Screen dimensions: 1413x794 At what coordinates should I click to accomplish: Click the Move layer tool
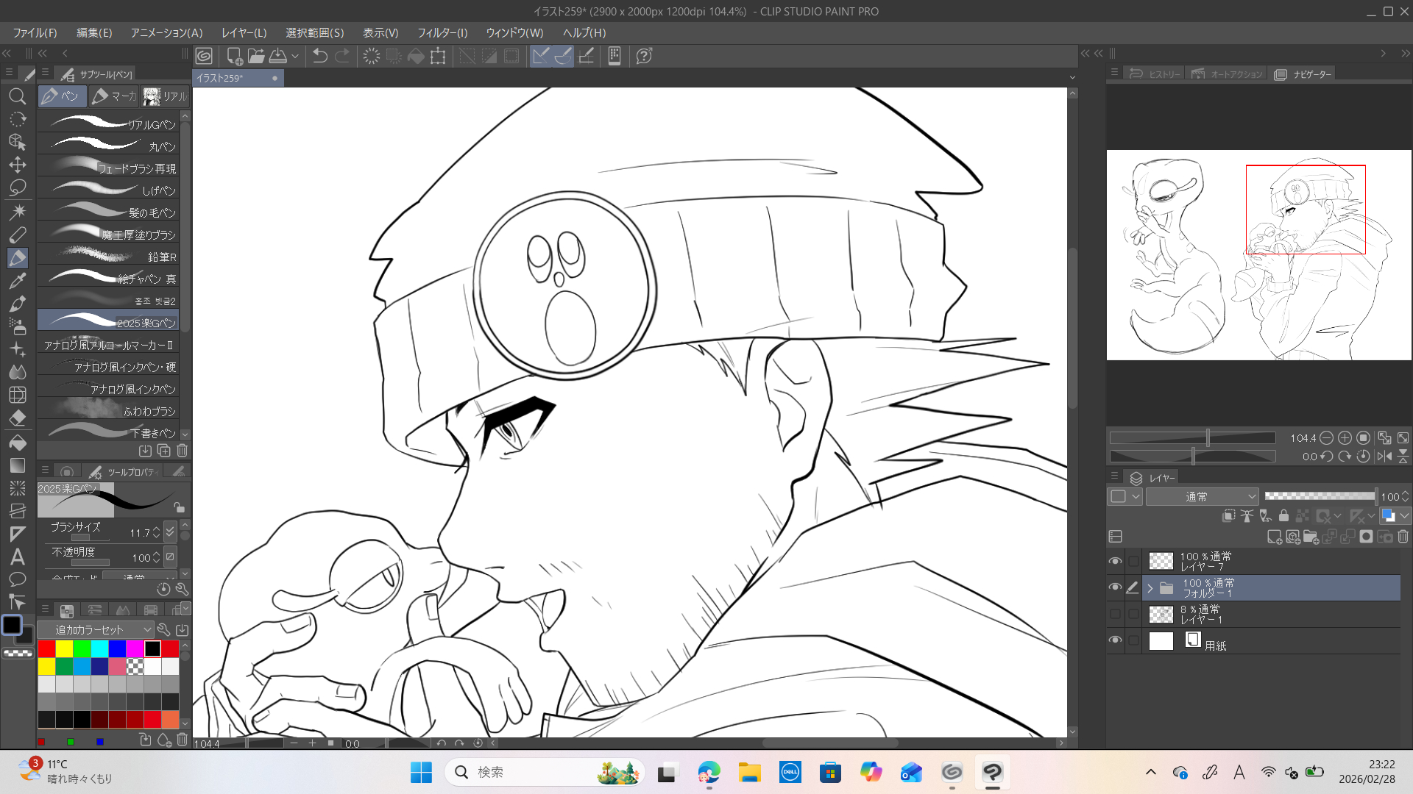(x=18, y=165)
